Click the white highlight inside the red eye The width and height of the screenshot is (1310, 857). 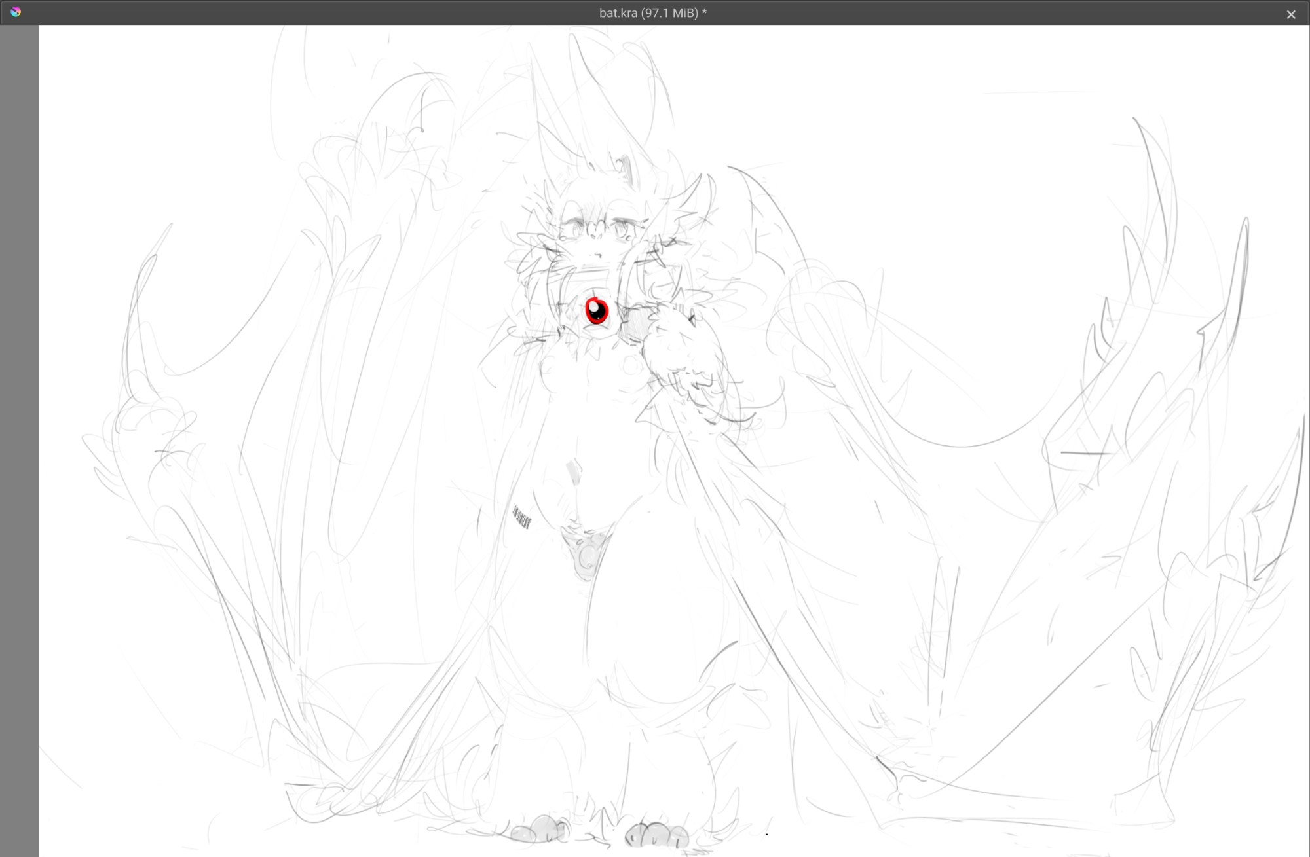(593, 306)
